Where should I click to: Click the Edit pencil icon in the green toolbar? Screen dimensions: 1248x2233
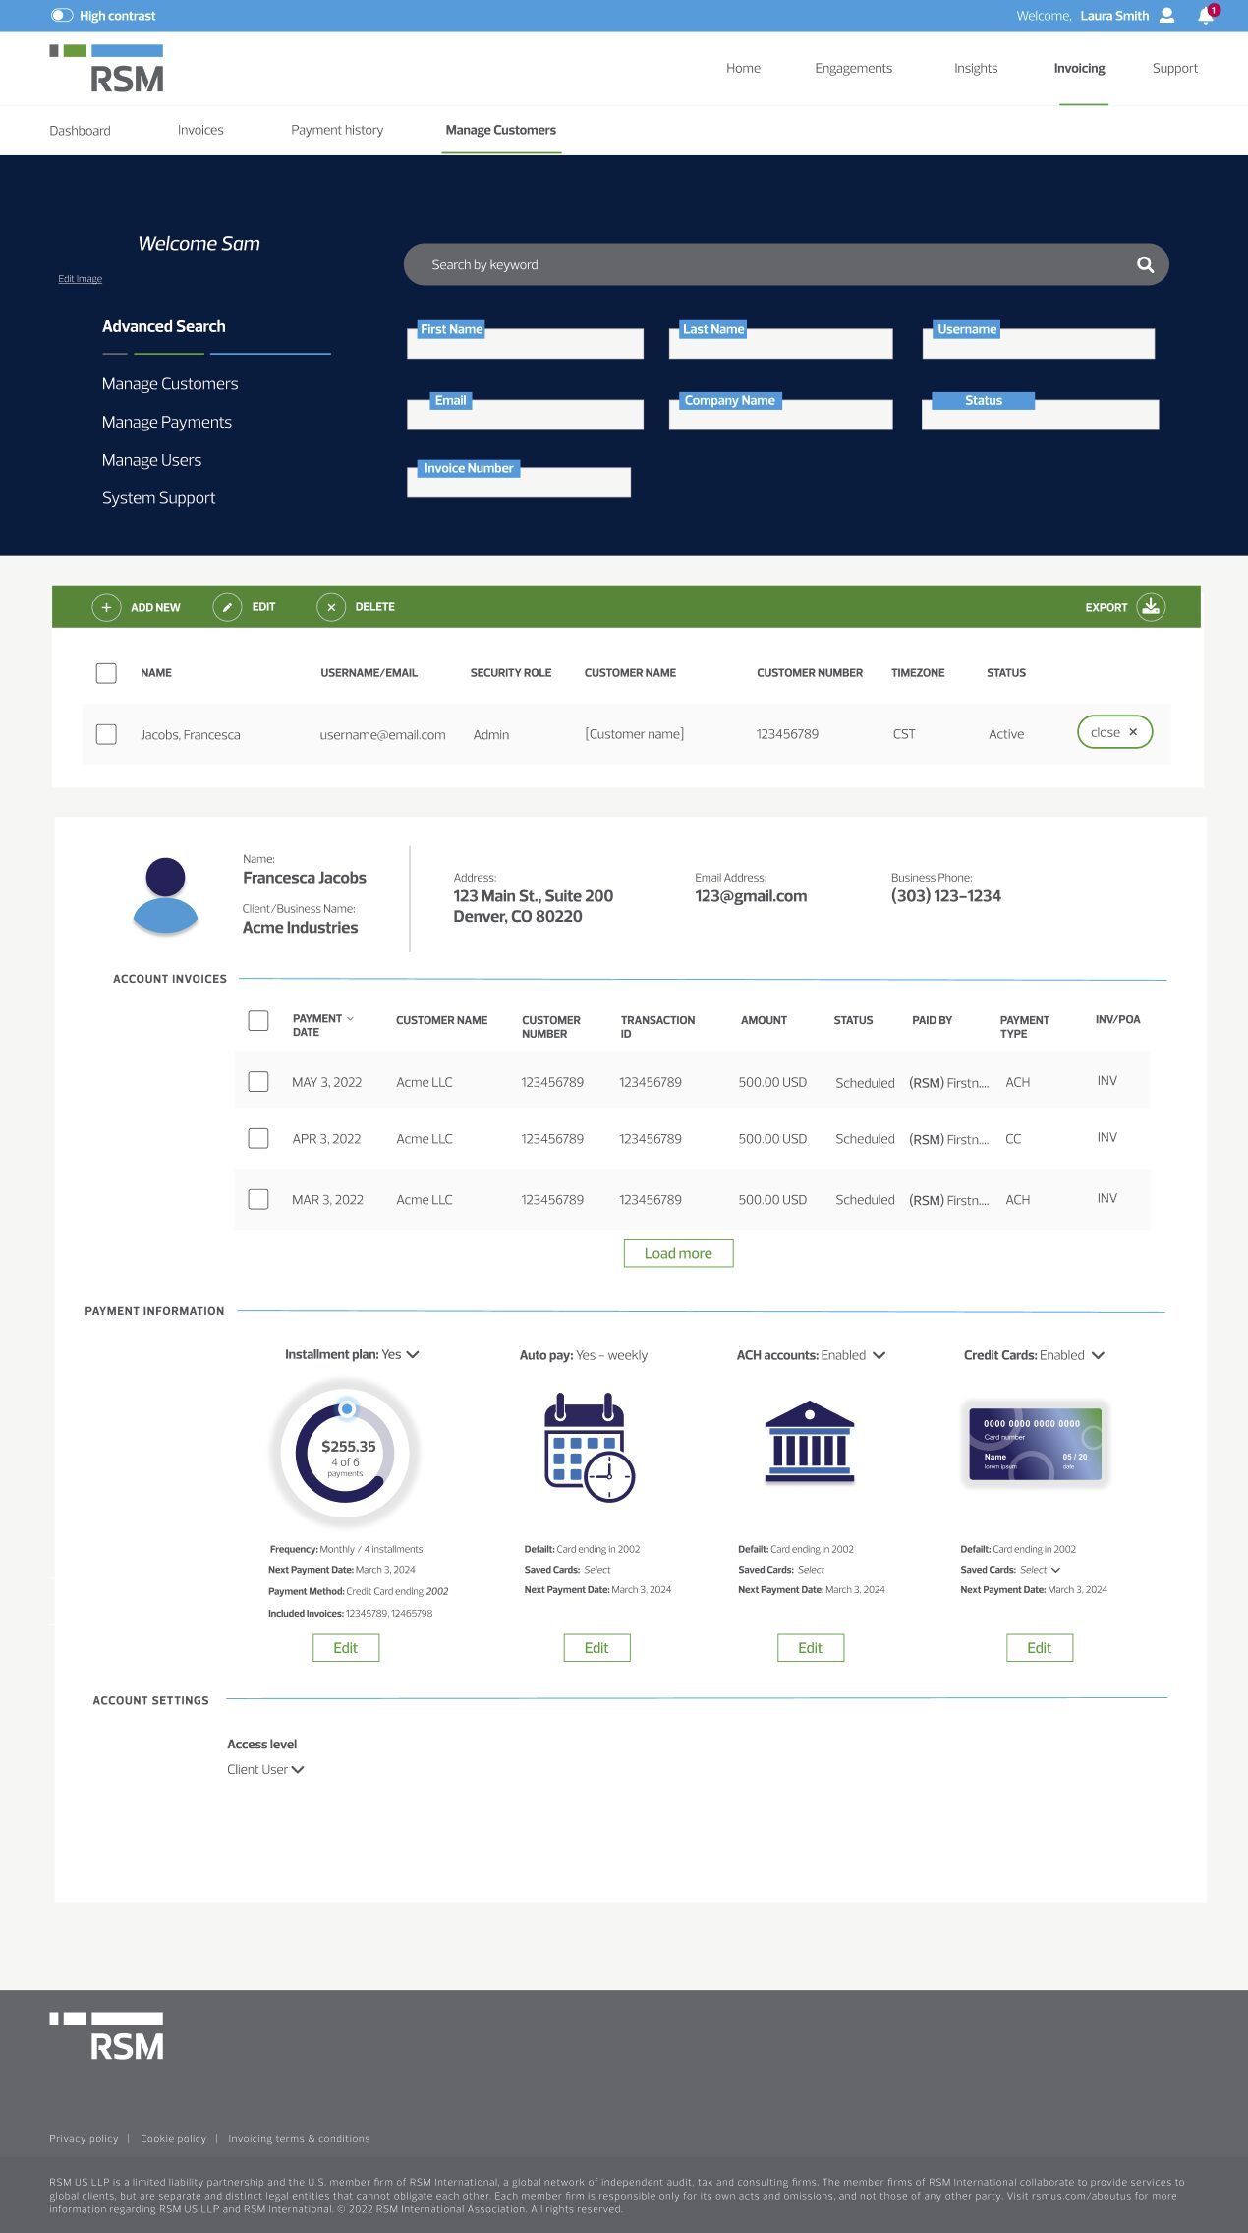pos(227,607)
